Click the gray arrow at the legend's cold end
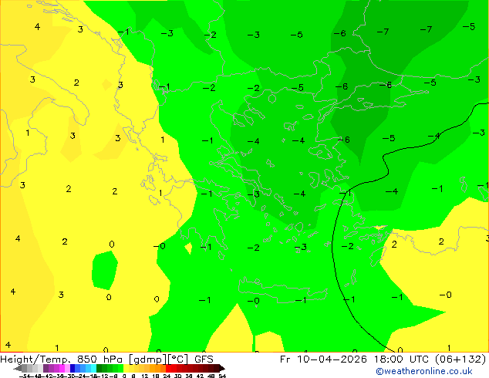This screenshot has width=489, height=378. pos(18,369)
